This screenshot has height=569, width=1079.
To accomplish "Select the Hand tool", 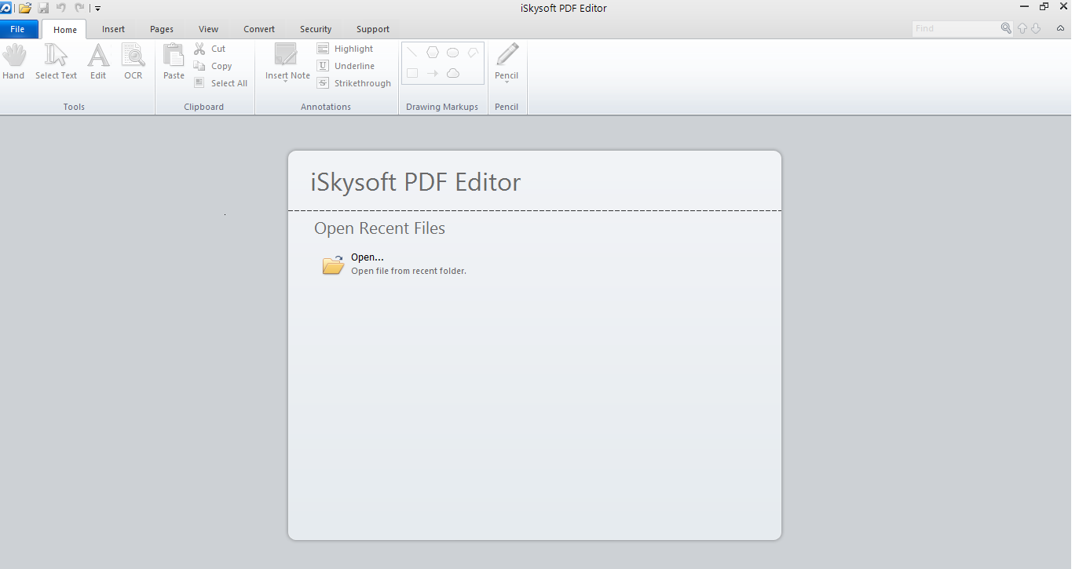I will 13,61.
